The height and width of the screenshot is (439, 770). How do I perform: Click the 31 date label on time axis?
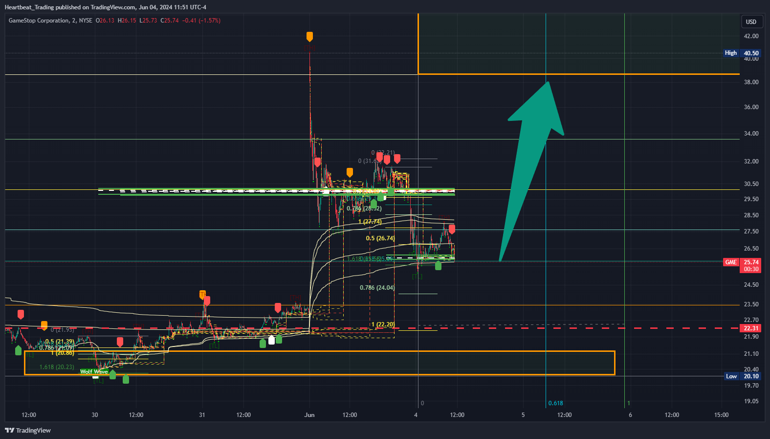202,415
